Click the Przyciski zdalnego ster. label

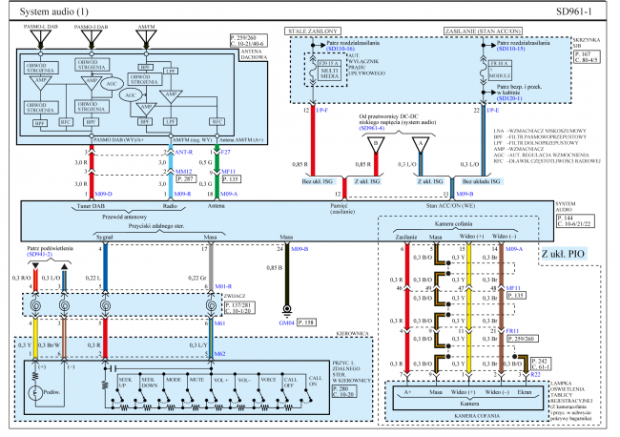(156, 226)
